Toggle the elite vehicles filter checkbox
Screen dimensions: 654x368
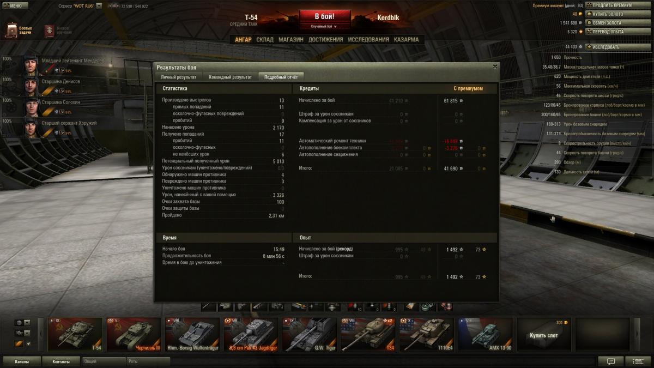pyautogui.click(x=28, y=343)
